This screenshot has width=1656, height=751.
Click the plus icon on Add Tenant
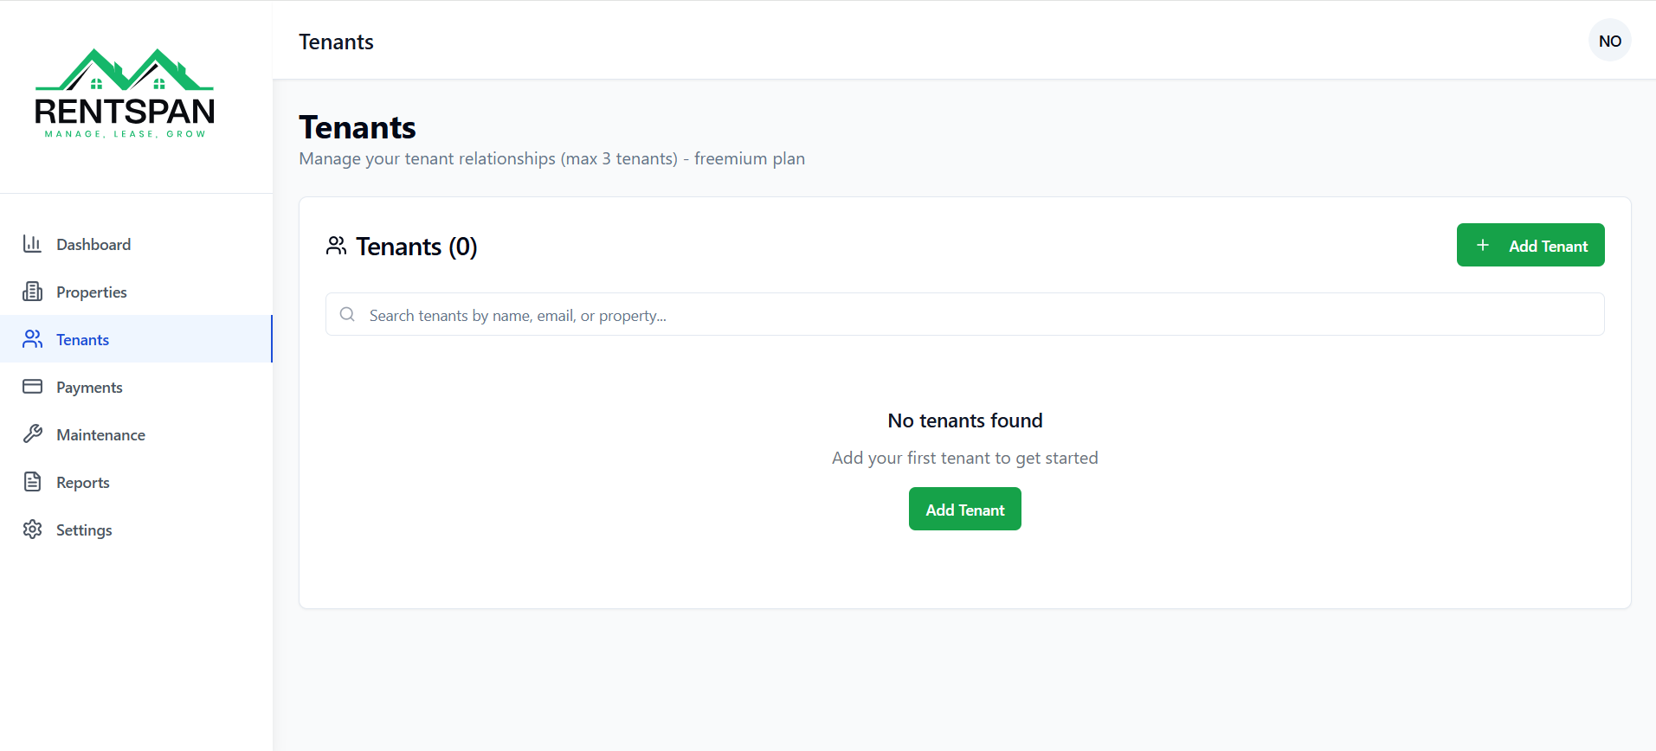coord(1483,246)
